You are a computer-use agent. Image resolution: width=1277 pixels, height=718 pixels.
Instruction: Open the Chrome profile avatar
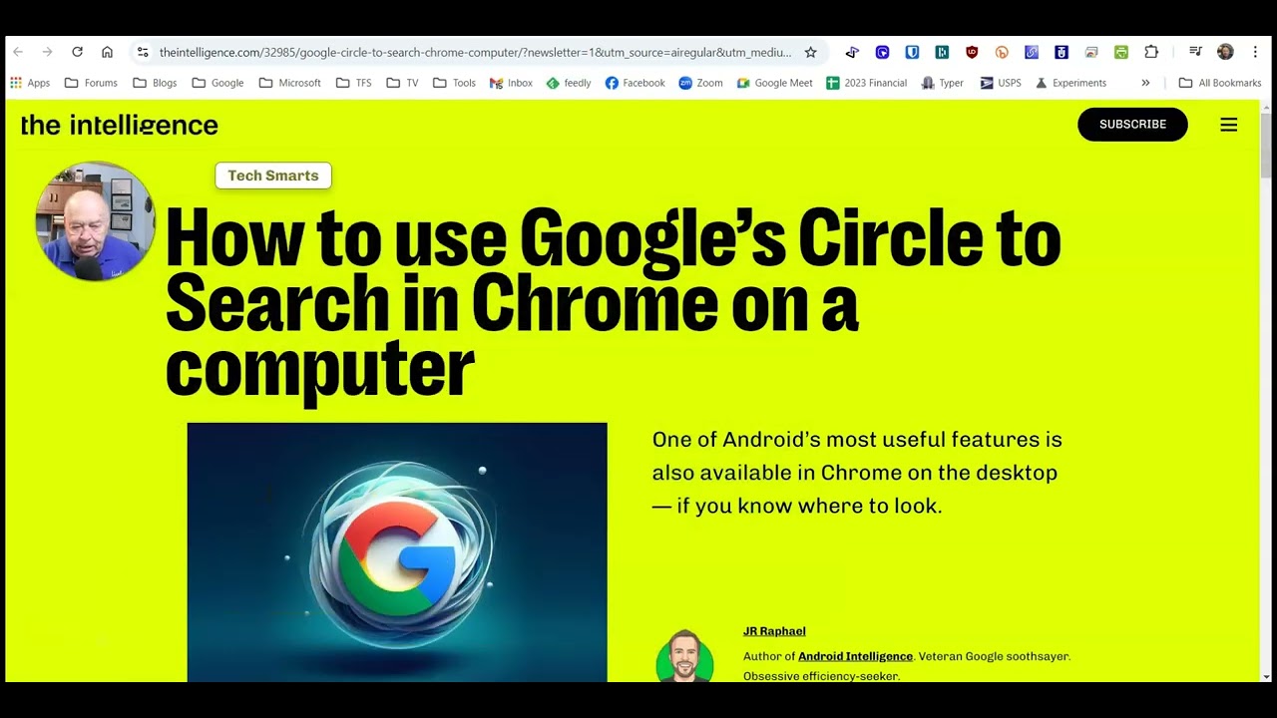point(1225,52)
